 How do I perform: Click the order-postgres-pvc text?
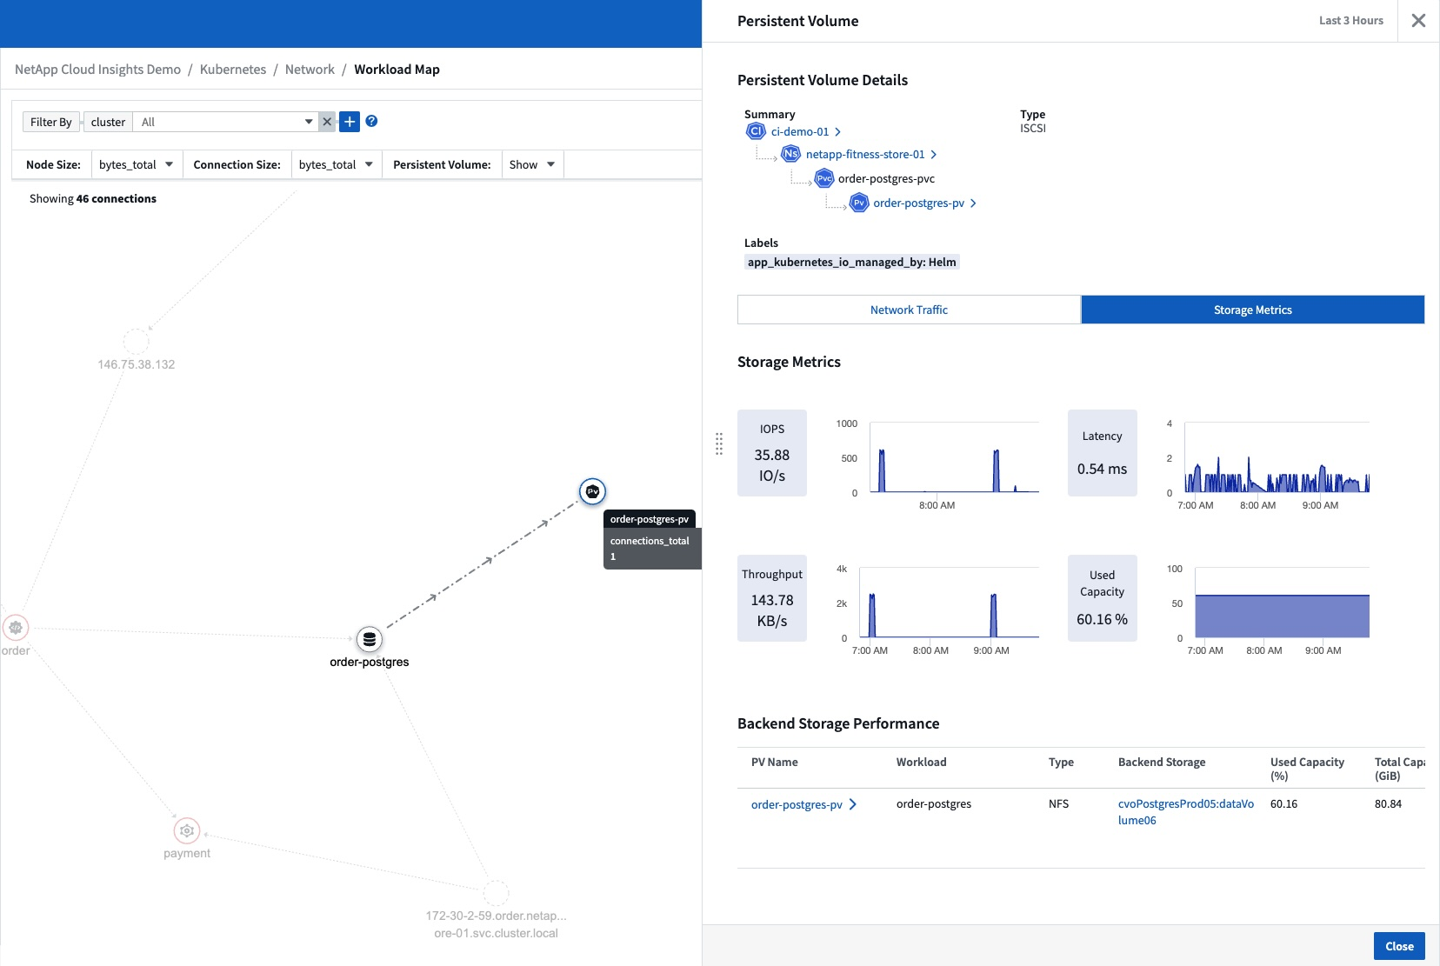[x=886, y=179]
